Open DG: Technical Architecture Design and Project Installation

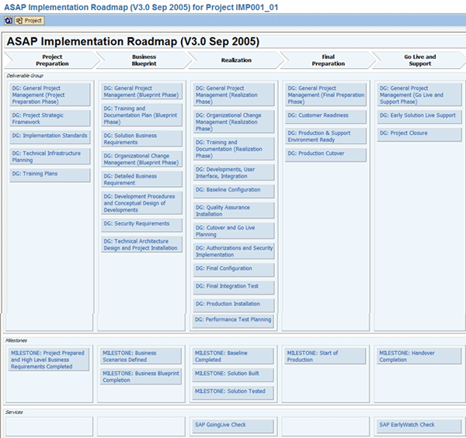coord(141,245)
